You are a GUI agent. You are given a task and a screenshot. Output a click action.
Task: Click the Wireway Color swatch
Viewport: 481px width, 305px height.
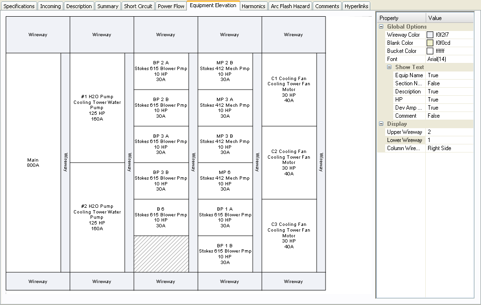click(x=430, y=35)
